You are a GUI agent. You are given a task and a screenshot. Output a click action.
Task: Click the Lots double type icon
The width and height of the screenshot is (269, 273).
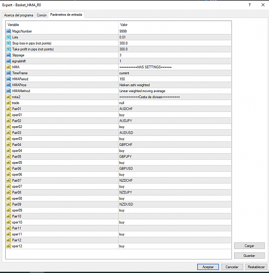click(9, 37)
